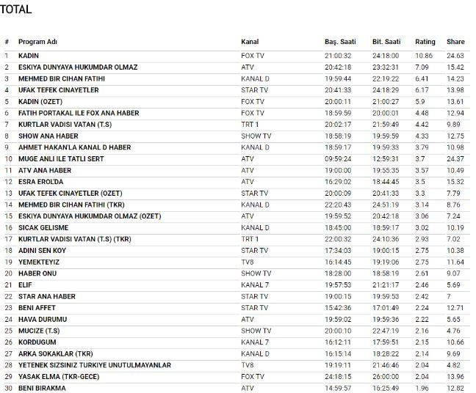The width and height of the screenshot is (476, 393).
Task: Select the TOTAL heading
Action: [15, 11]
